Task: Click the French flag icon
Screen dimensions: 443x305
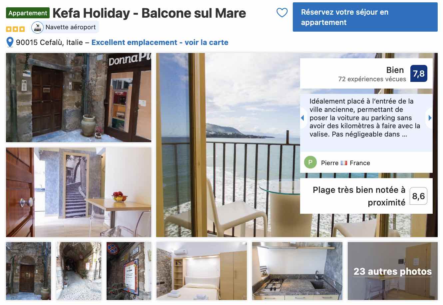Action: click(344, 163)
